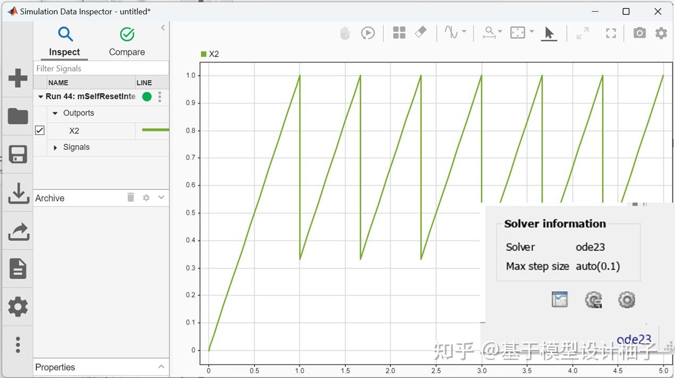The image size is (675, 378).
Task: Clear plot with eraser icon
Action: (421, 32)
